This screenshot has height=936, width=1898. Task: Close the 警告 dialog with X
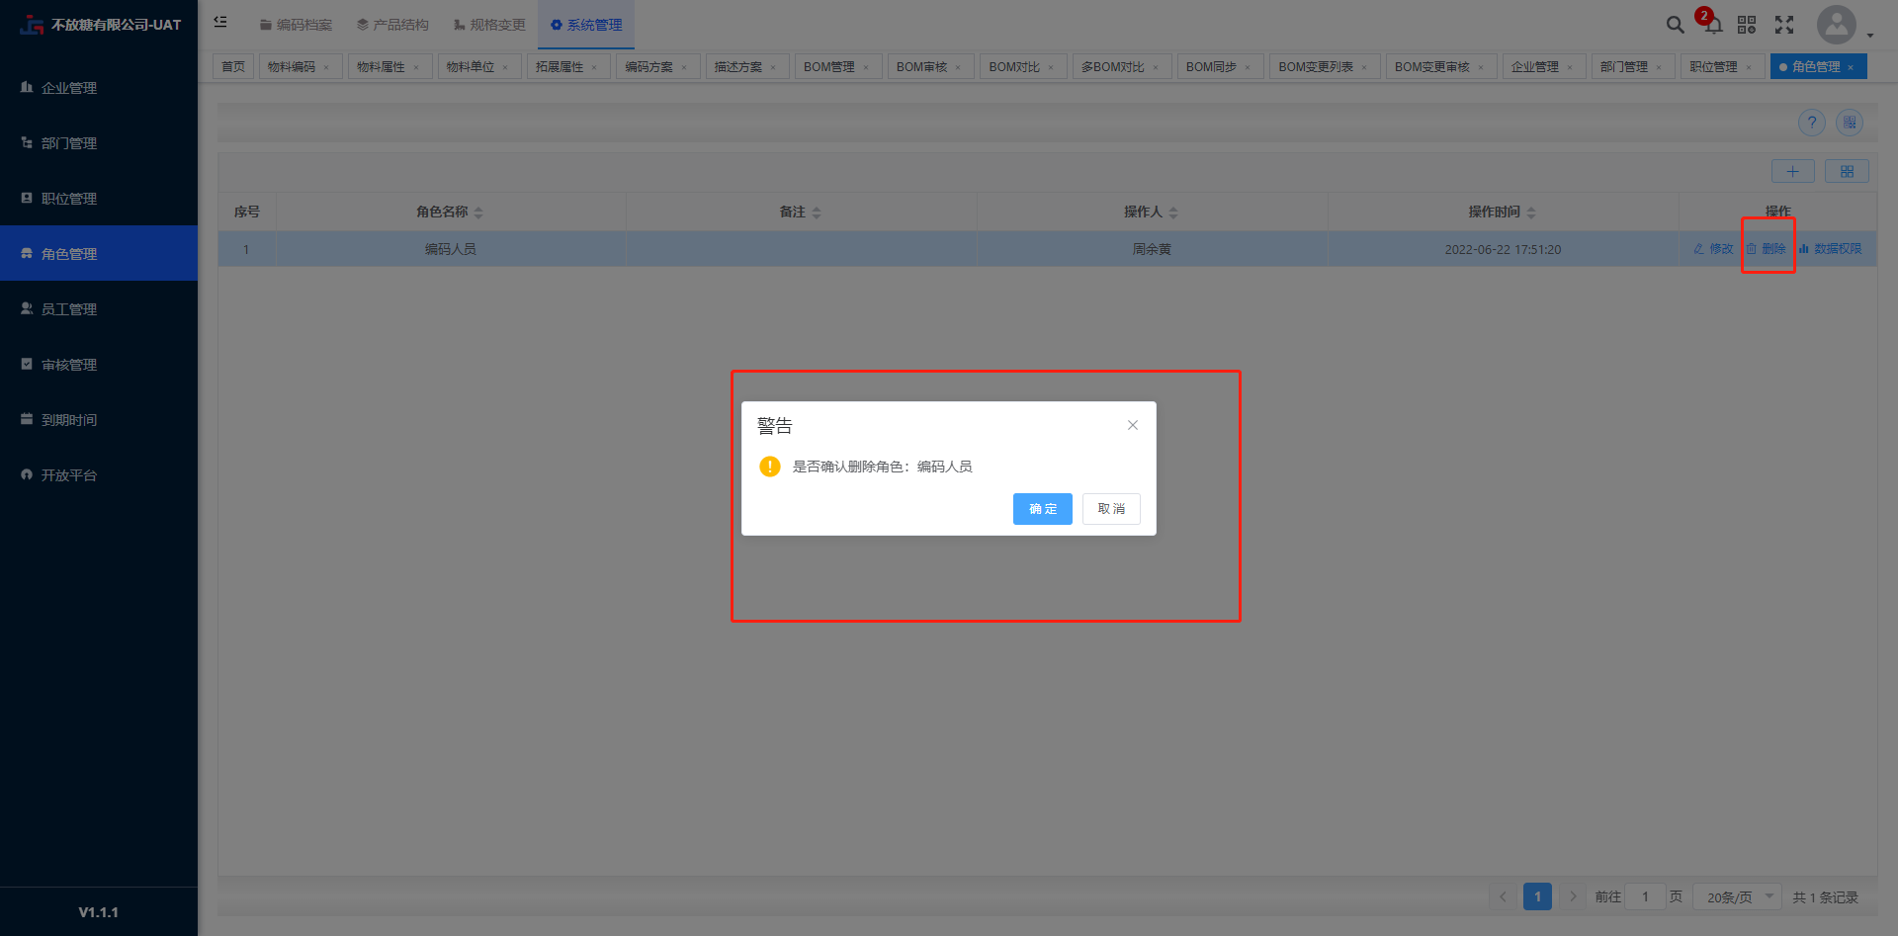click(1133, 425)
